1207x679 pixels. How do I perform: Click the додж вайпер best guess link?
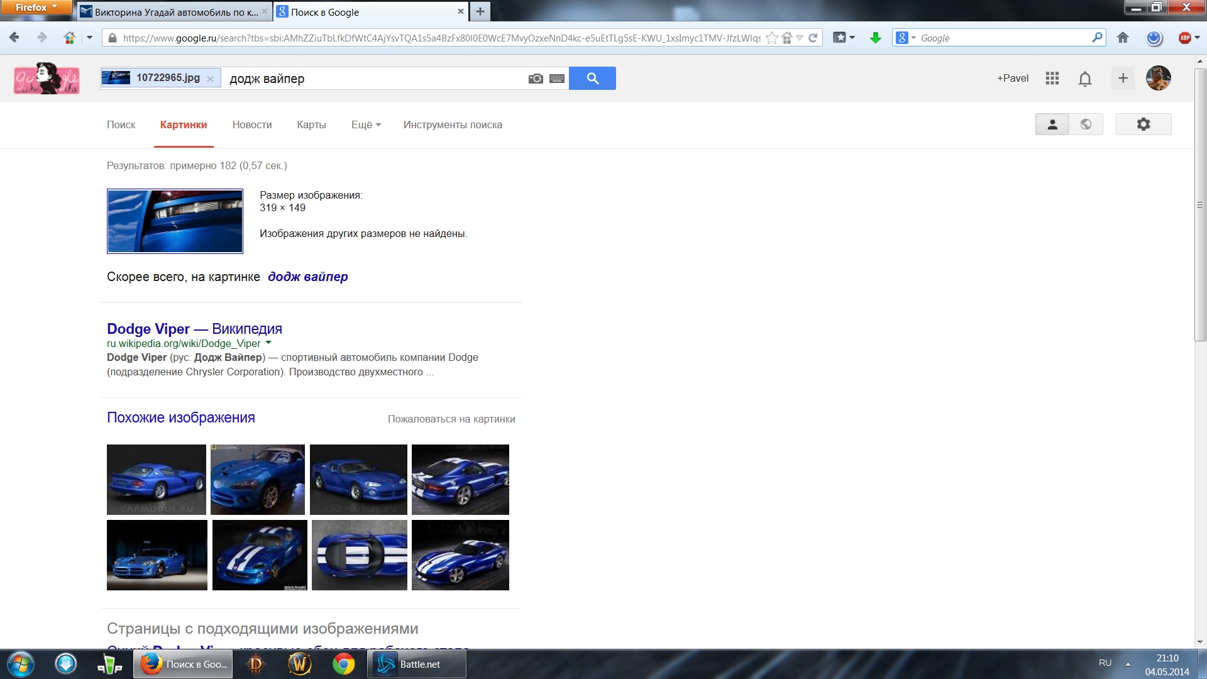(x=307, y=277)
